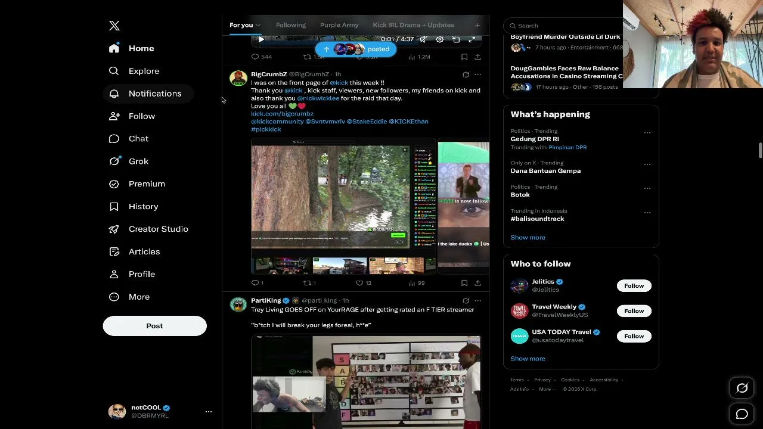
Task: Expand the More menu in the sidebar
Action: 130,297
